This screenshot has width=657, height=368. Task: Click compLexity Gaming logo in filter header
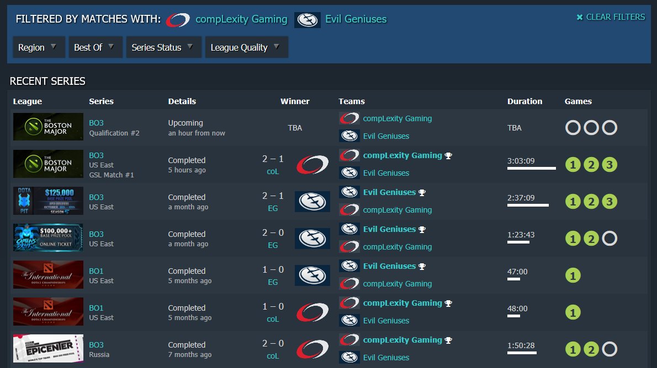click(x=178, y=20)
